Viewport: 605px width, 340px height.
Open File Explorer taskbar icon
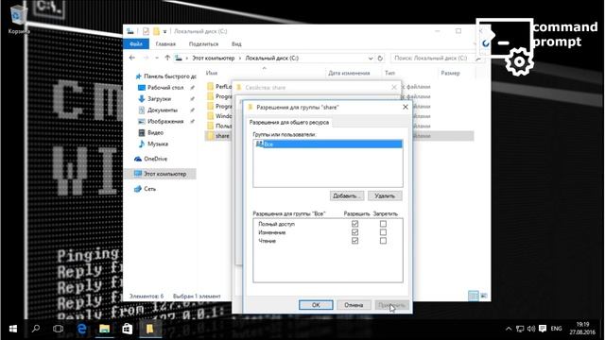click(105, 329)
